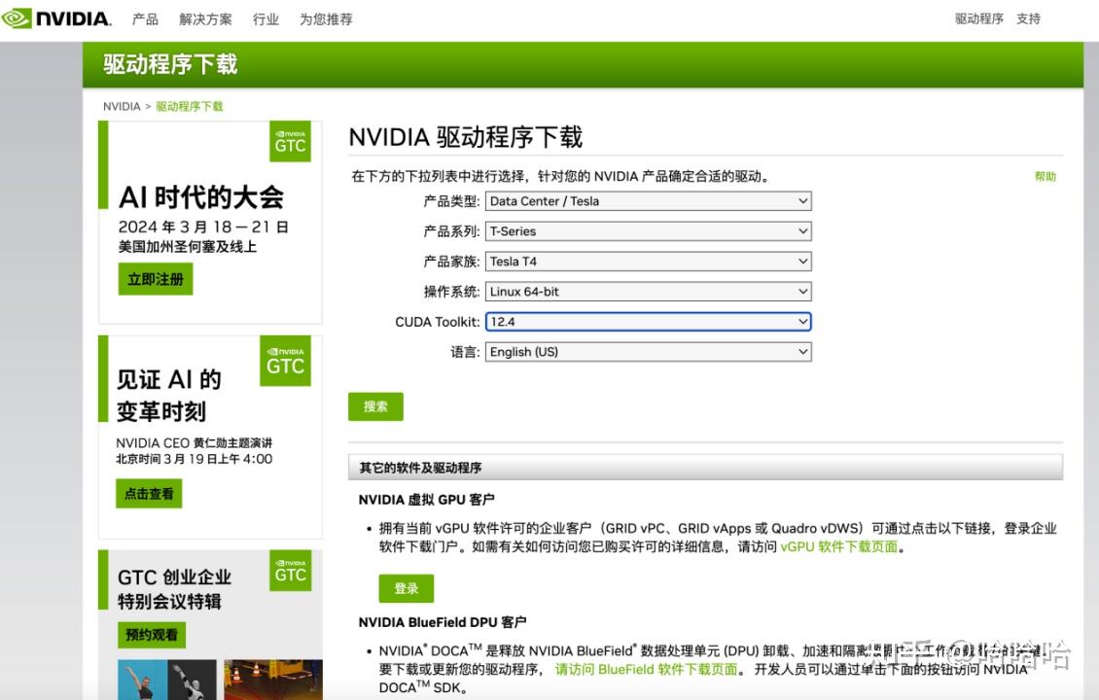This screenshot has width=1099, height=700.
Task: Open the vGPU 软件下载页面 link
Action: coord(839,546)
